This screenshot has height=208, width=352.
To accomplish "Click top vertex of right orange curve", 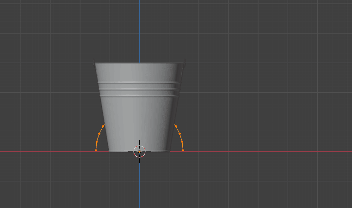I will (175, 125).
